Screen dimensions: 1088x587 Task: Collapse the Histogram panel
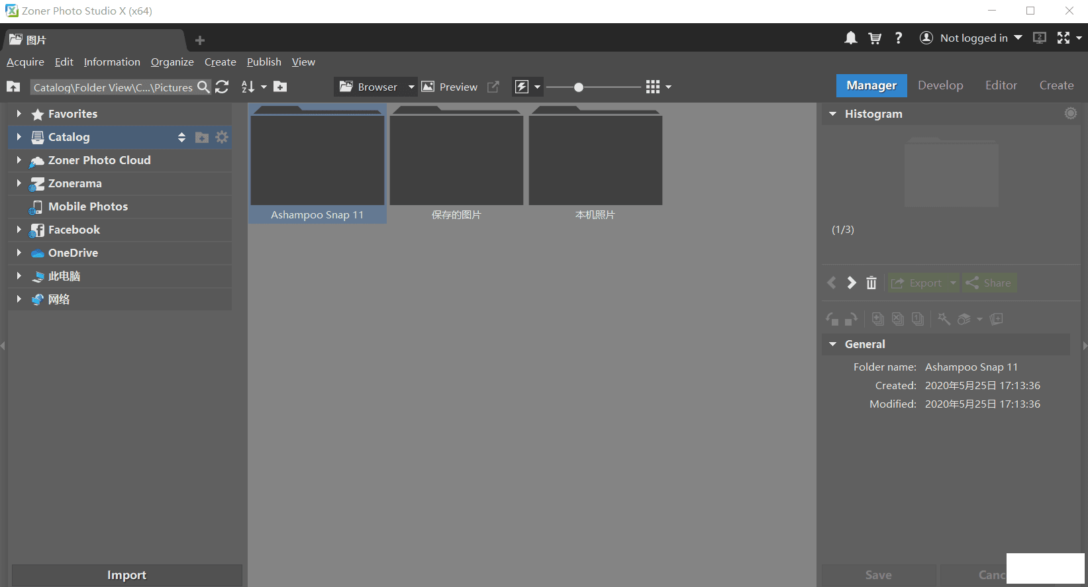coord(833,114)
